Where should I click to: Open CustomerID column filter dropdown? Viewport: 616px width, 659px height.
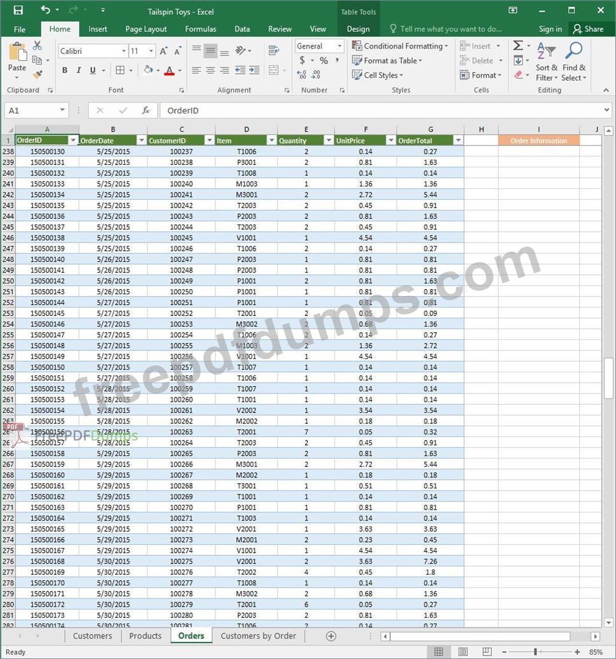(x=210, y=140)
